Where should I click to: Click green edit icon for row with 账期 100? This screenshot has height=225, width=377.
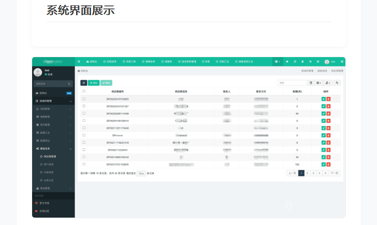click(x=323, y=164)
